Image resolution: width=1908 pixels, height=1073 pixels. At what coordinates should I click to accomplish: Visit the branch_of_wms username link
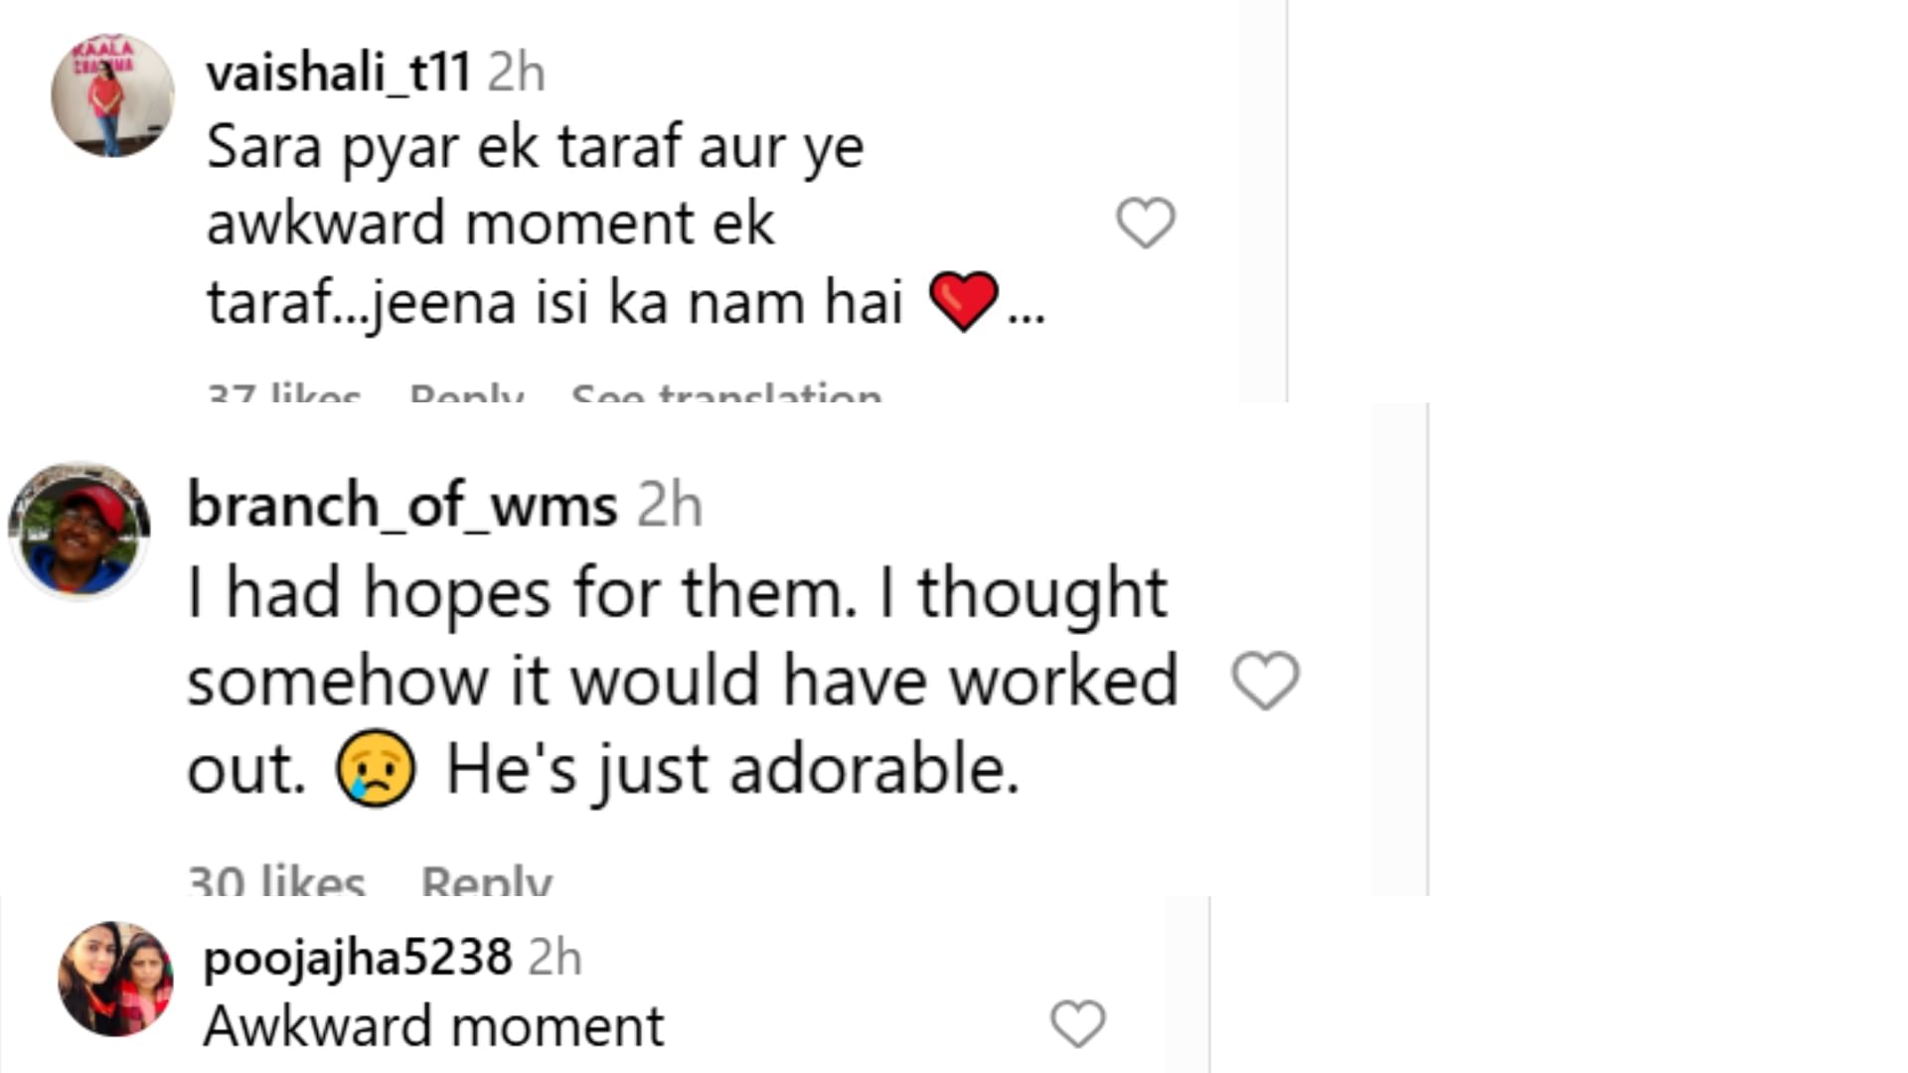[x=402, y=505]
